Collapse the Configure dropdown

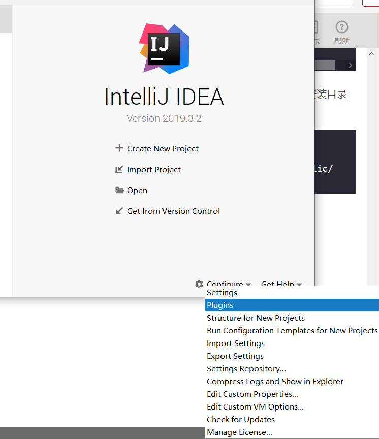(x=229, y=284)
